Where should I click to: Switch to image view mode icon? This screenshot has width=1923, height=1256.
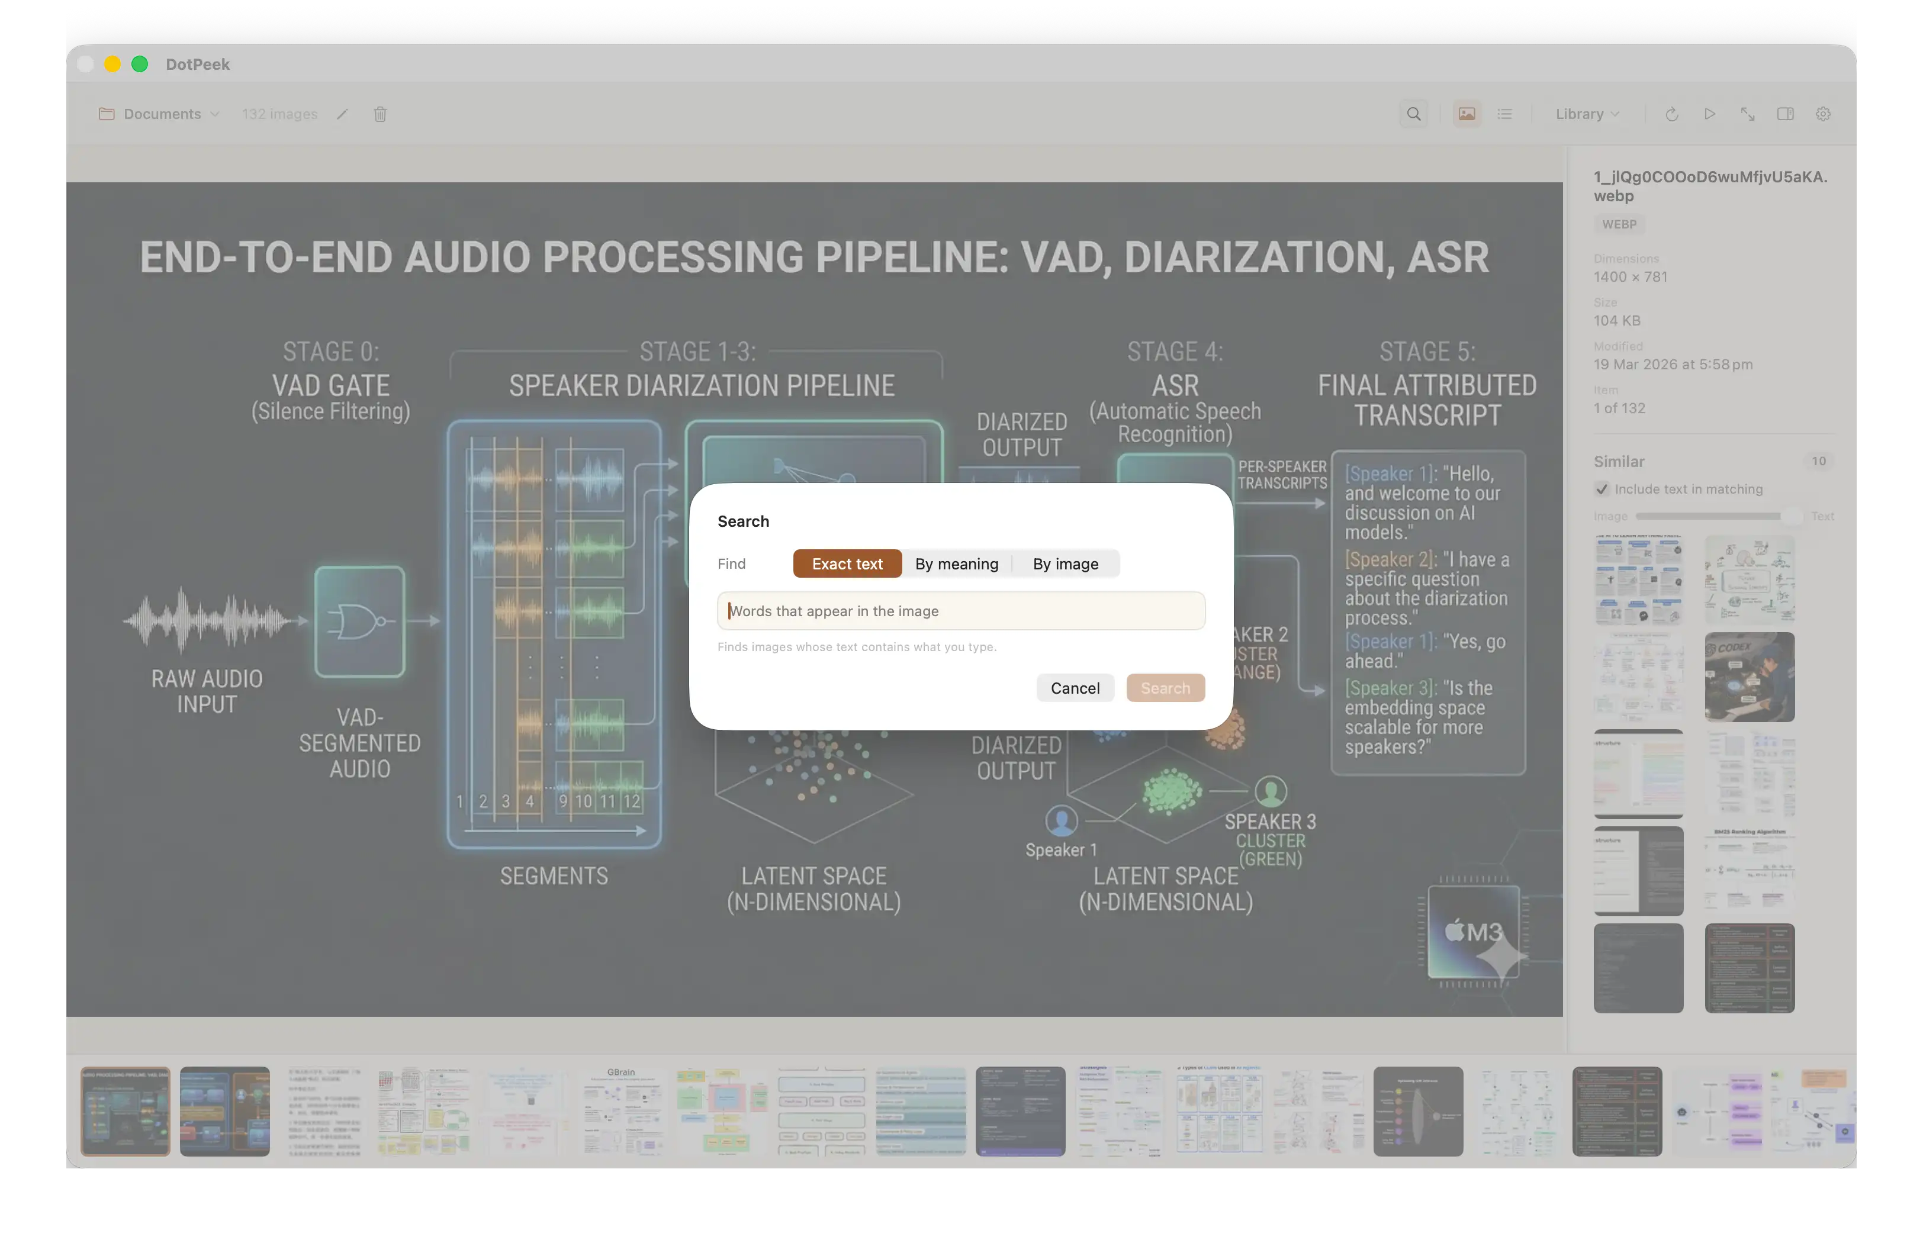[x=1467, y=114]
